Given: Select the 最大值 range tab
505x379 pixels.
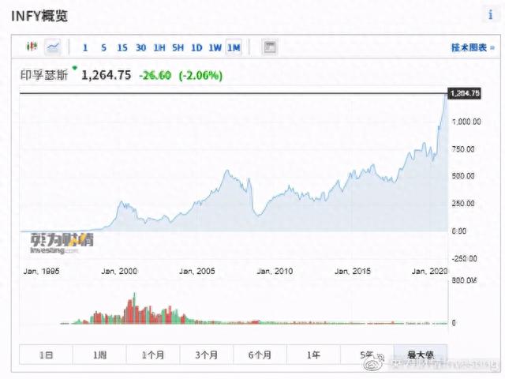Looking at the screenshot, I should point(420,355).
